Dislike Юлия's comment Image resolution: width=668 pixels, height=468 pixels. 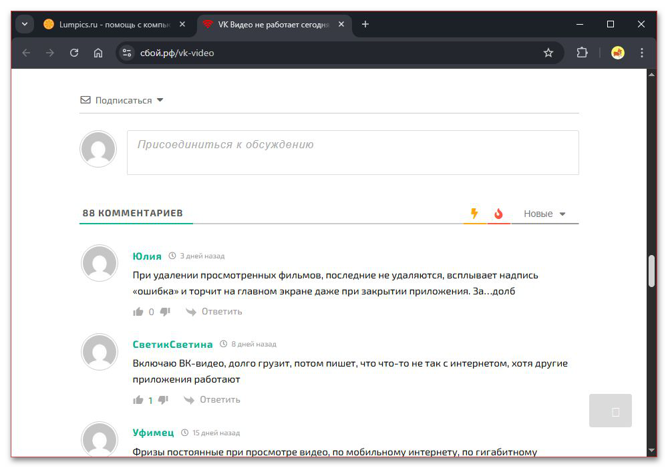click(x=165, y=312)
